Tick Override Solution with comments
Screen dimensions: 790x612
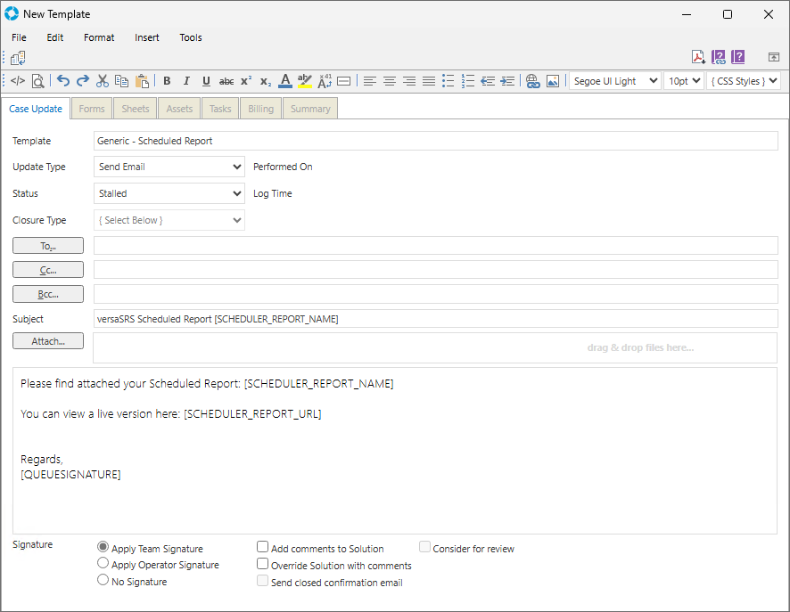(262, 564)
